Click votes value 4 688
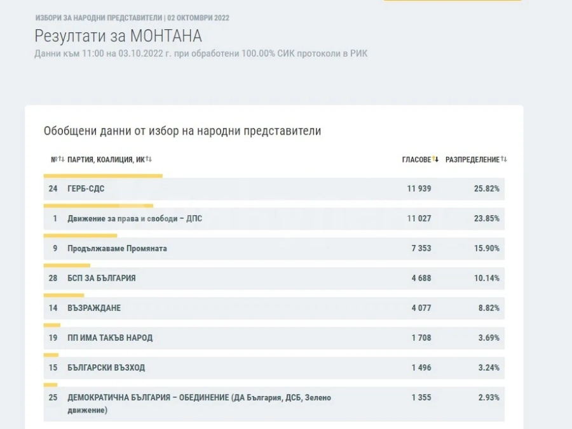572x429 pixels. pos(421,278)
